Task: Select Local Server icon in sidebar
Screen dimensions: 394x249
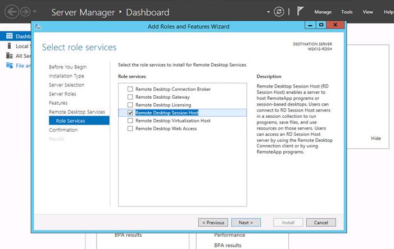Action: [x=10, y=46]
